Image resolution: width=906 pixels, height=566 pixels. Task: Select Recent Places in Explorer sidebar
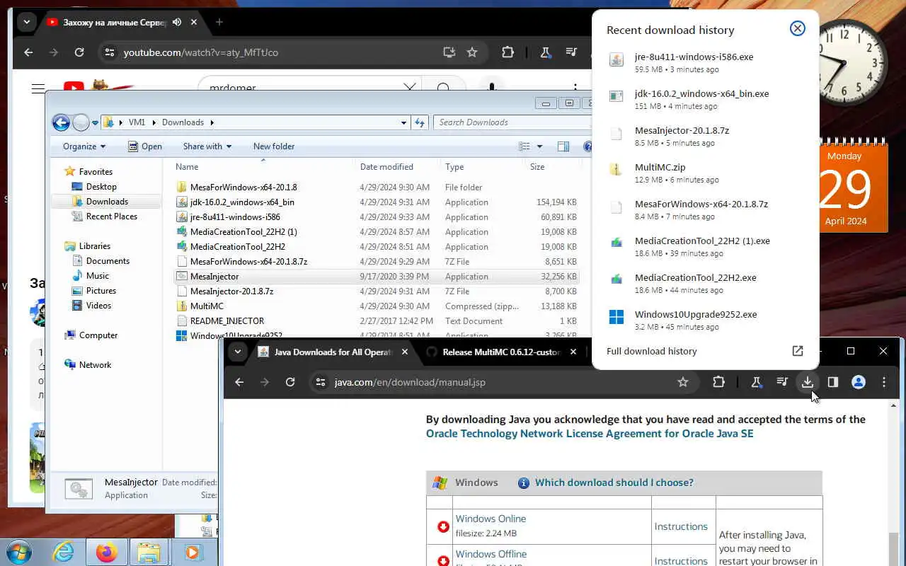112,216
